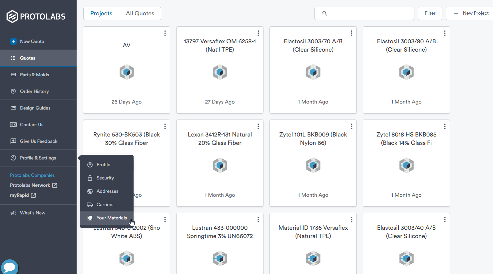
Task: Choose Your Materials from the settings popup
Action: [x=111, y=218]
